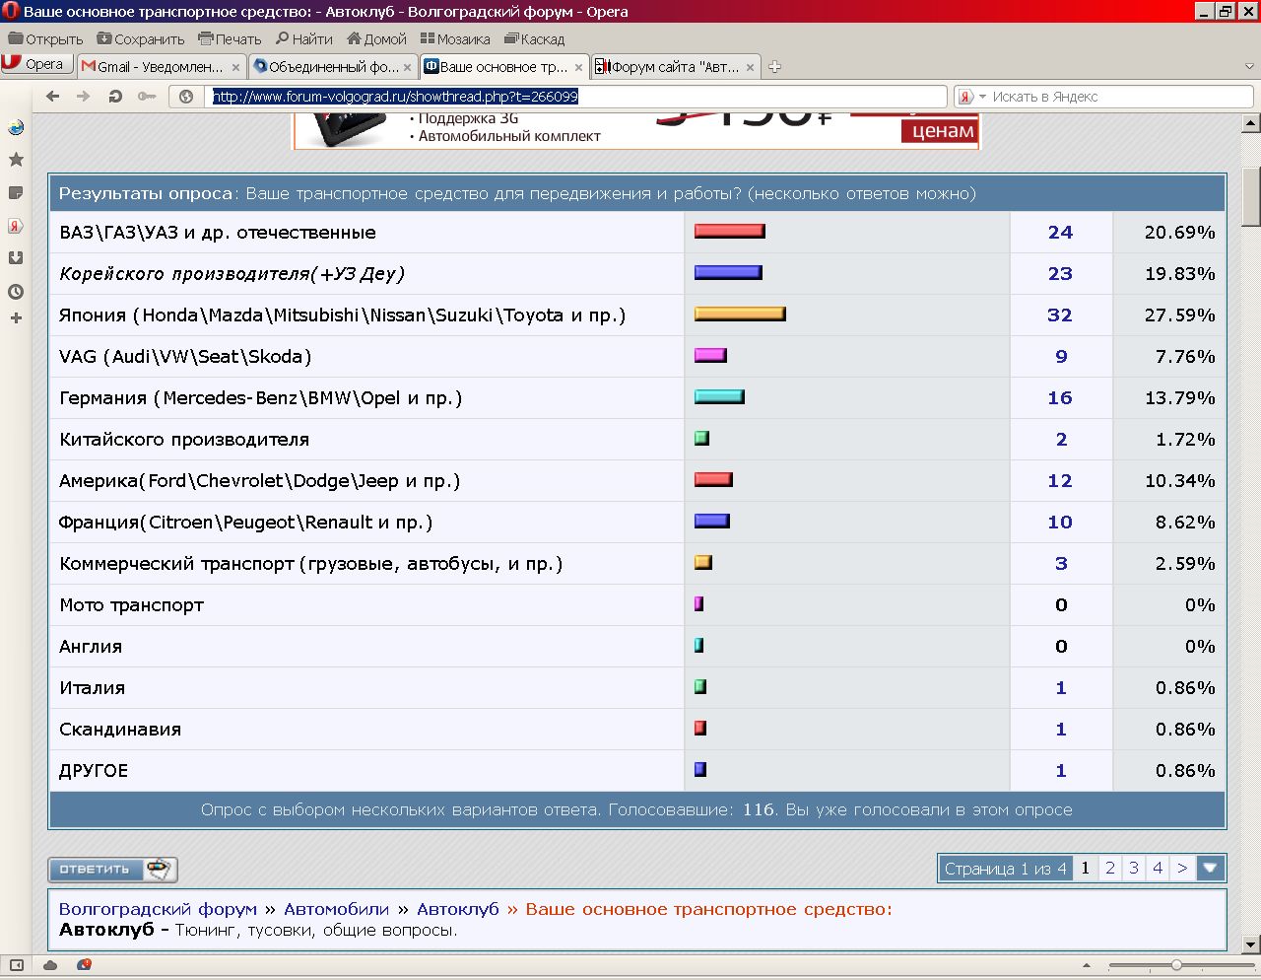This screenshot has height=980, width=1261.
Task: Open the Yandex panel in sidebar
Action: click(16, 226)
